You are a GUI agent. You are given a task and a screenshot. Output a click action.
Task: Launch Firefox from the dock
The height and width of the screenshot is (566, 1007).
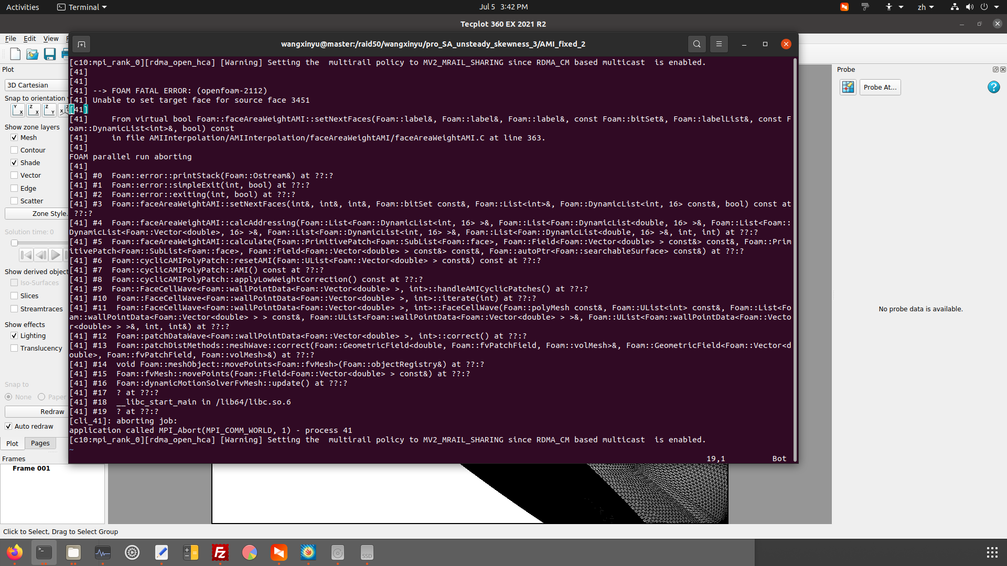tap(15, 552)
